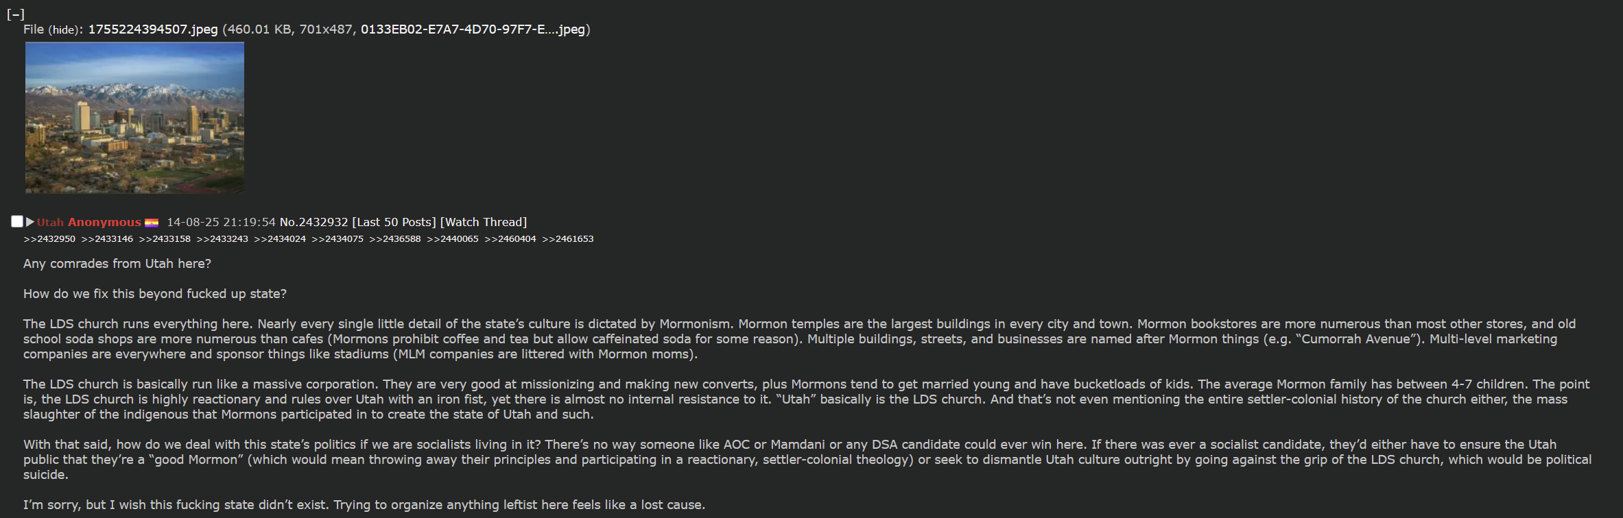Jump to reply >>2433146
Image resolution: width=1623 pixels, height=518 pixels.
(107, 239)
